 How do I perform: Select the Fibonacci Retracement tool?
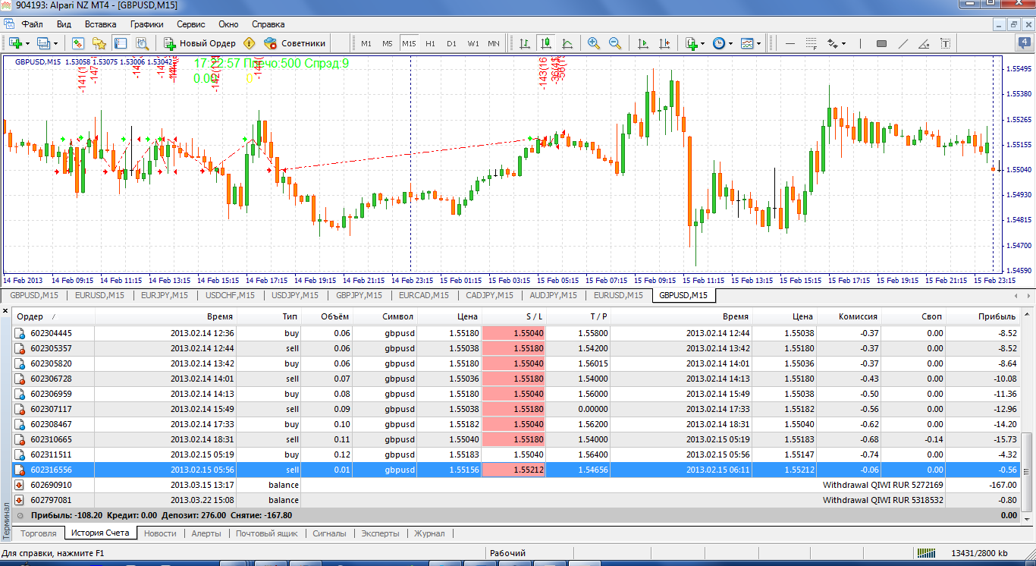click(x=812, y=43)
